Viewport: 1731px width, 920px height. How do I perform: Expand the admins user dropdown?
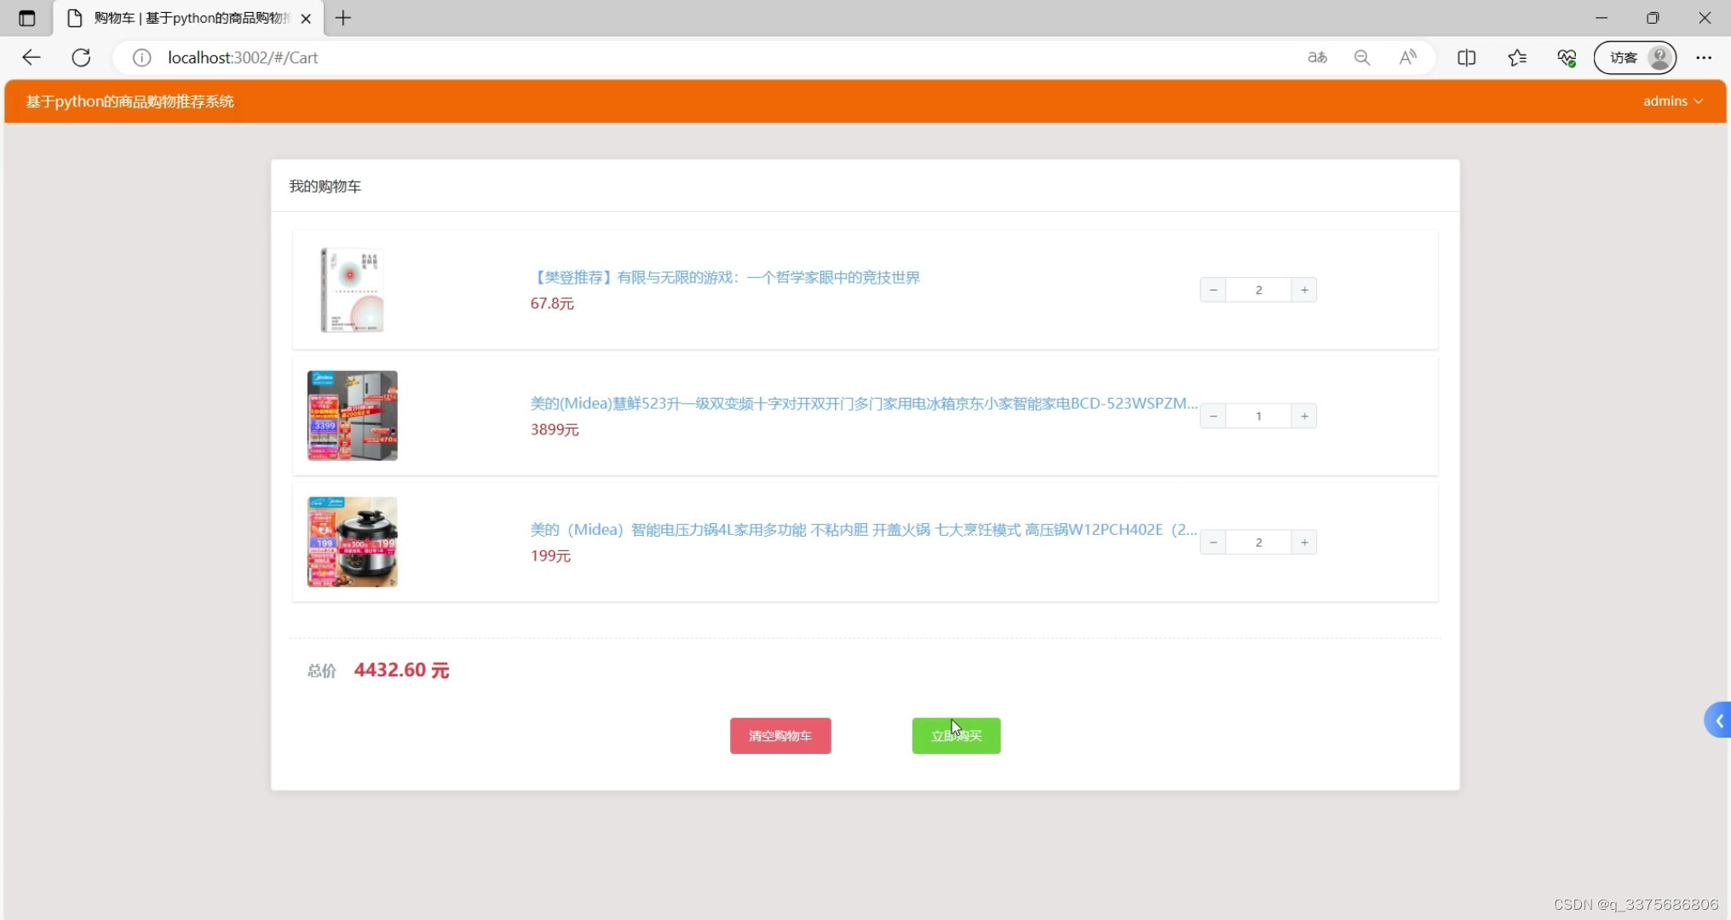point(1672,101)
